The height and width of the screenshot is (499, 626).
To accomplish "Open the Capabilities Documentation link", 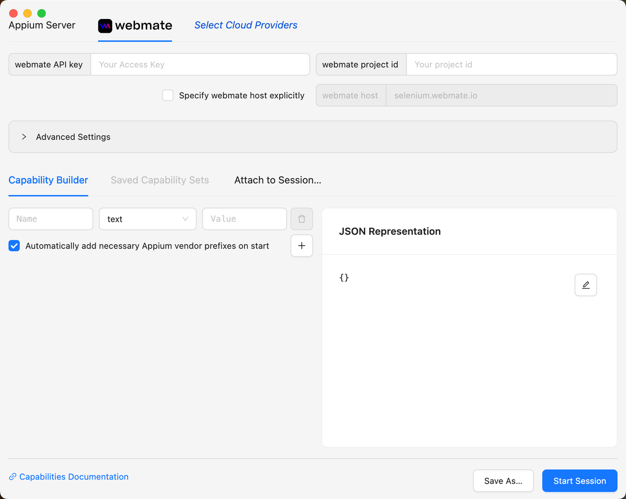I will pyautogui.click(x=74, y=477).
